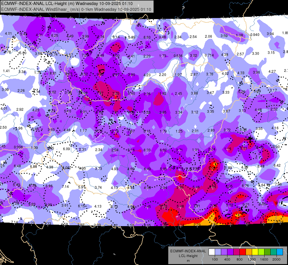288x265 pixels.
Task: Click the wind shear value '4.16'
Action: click(275, 128)
